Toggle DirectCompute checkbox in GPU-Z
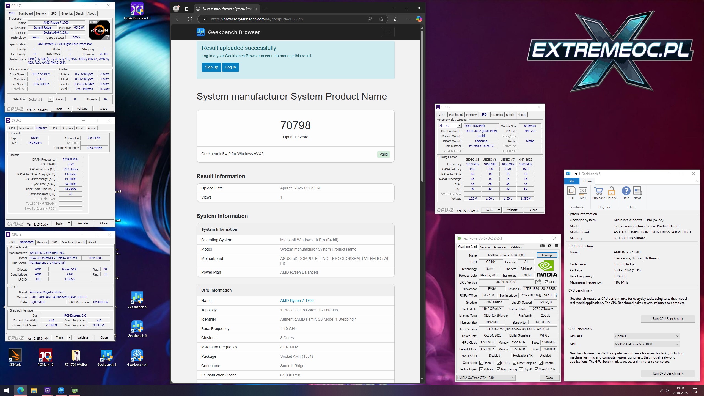The image size is (704, 396). [x=514, y=363]
